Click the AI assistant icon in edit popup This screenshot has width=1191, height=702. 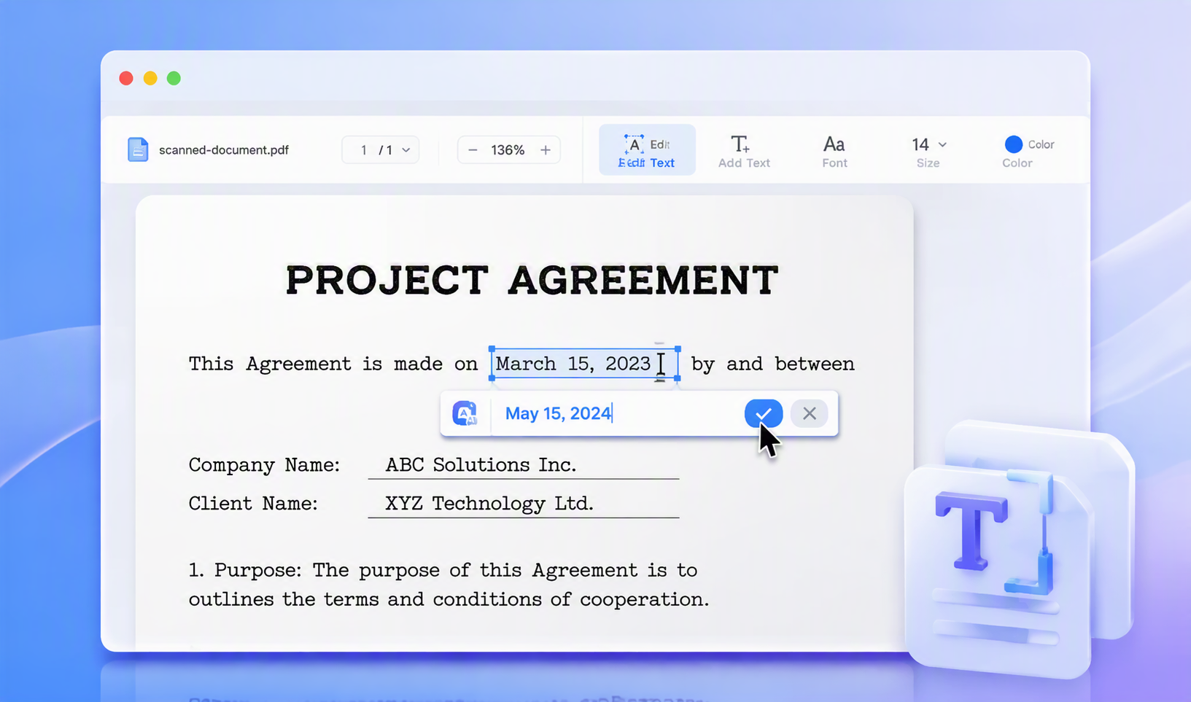click(465, 413)
